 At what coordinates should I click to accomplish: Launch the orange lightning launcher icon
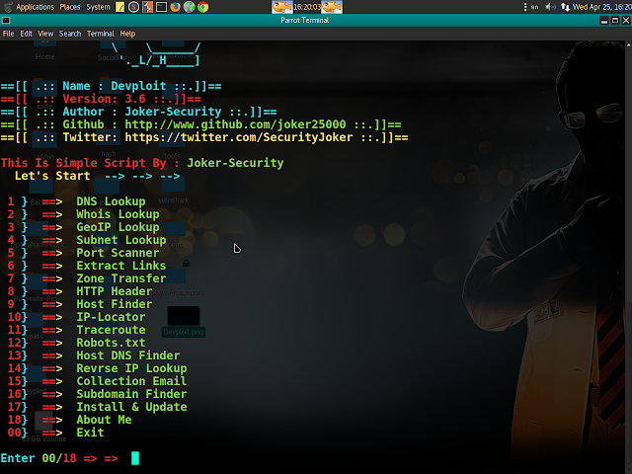[147, 7]
